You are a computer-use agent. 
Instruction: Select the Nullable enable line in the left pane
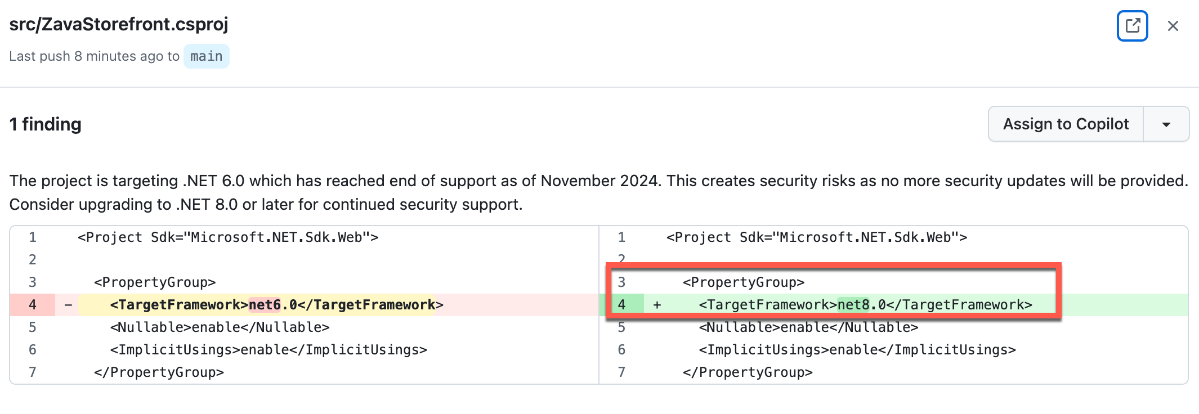220,327
